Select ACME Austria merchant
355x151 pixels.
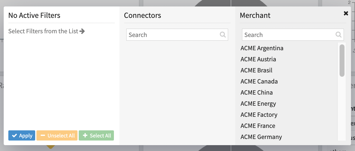tap(258, 59)
